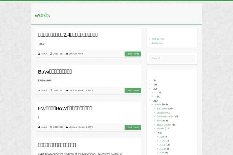Open the battle.net sidebar link
The image size is (233, 155).
coord(157,43)
